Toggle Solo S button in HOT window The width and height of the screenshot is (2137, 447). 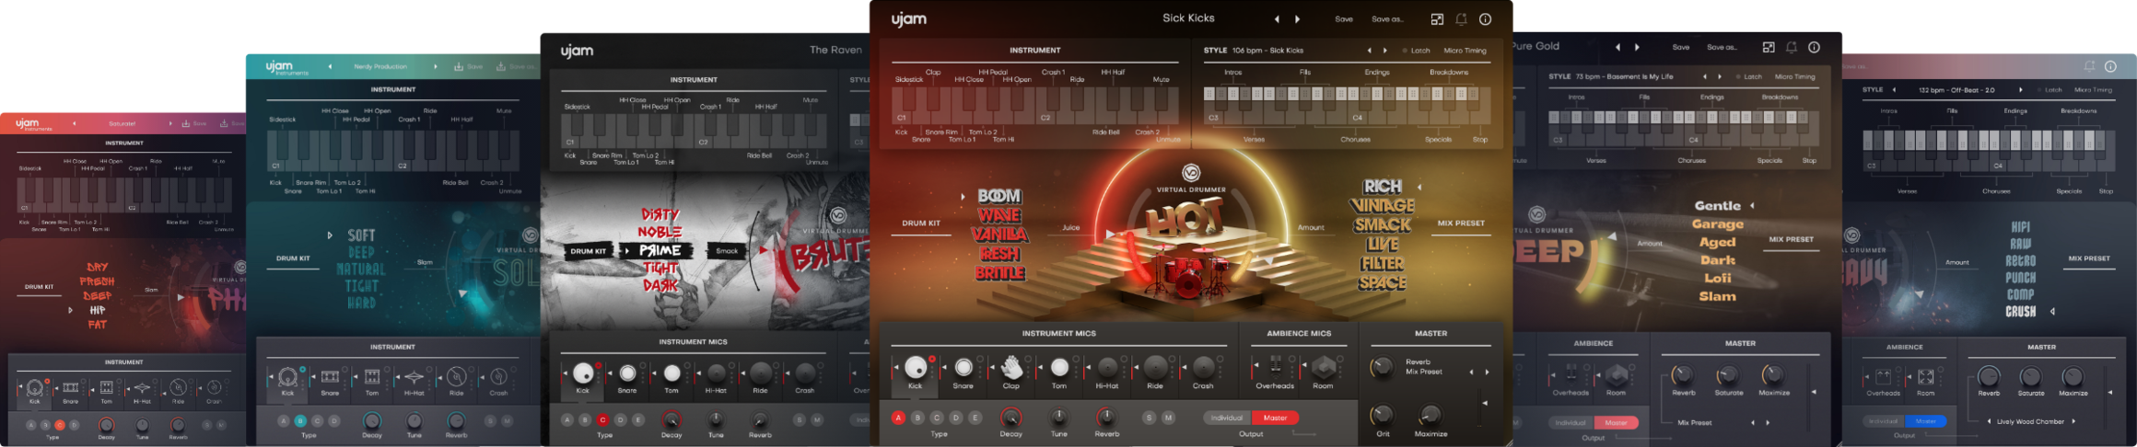(1149, 418)
